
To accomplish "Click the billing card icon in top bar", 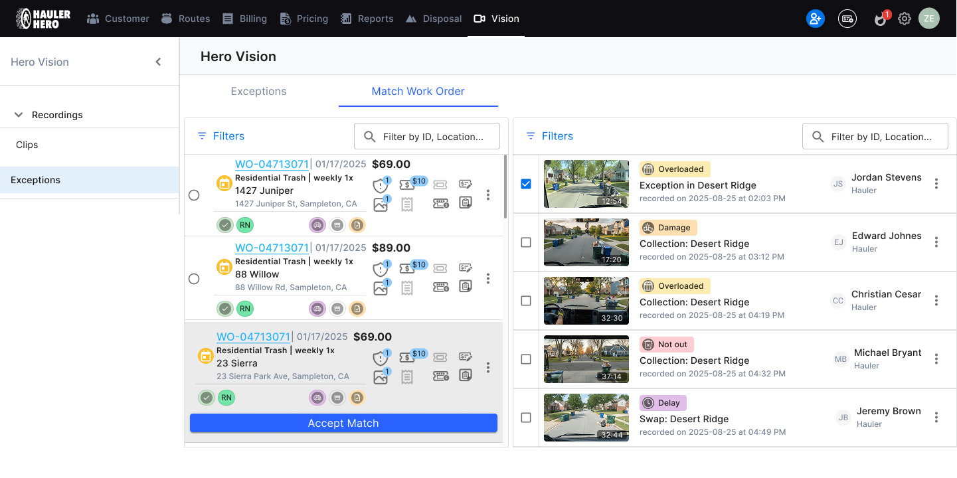I will pyautogui.click(x=847, y=19).
